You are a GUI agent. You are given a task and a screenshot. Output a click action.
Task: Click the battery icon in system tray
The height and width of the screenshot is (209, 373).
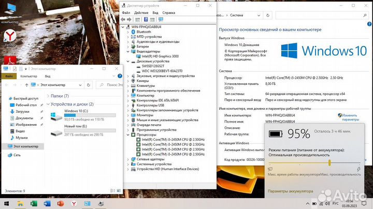pos(314,204)
